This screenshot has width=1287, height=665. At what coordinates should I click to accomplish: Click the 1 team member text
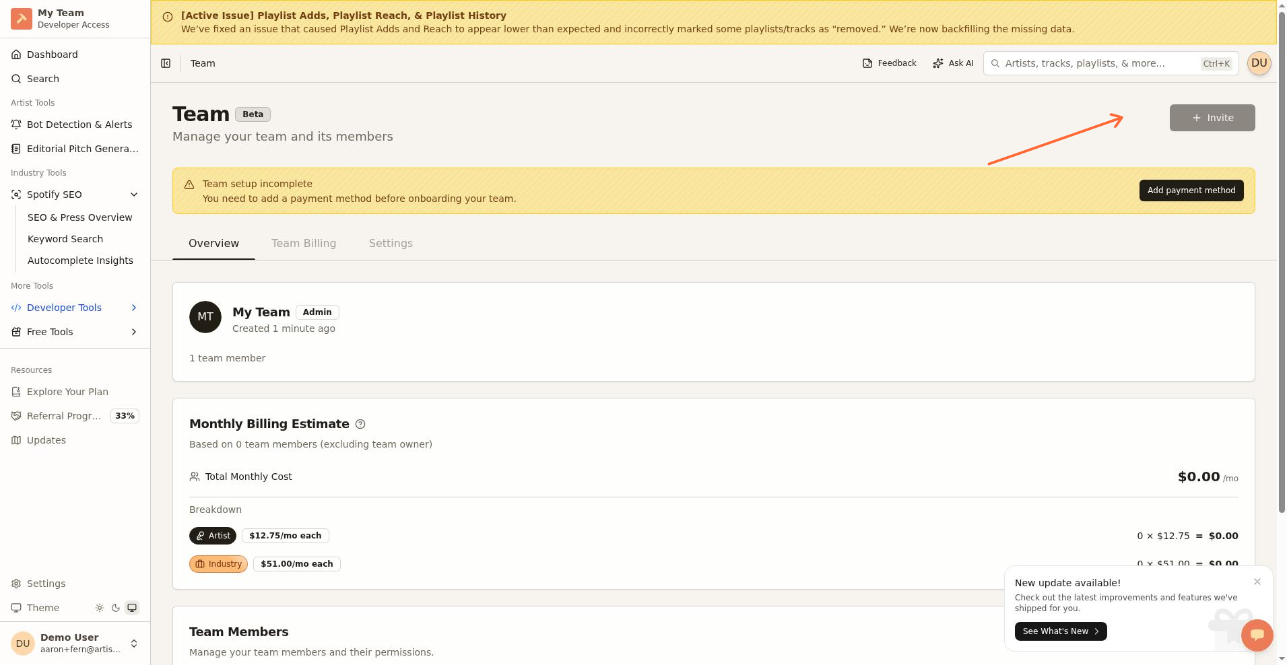click(x=227, y=358)
